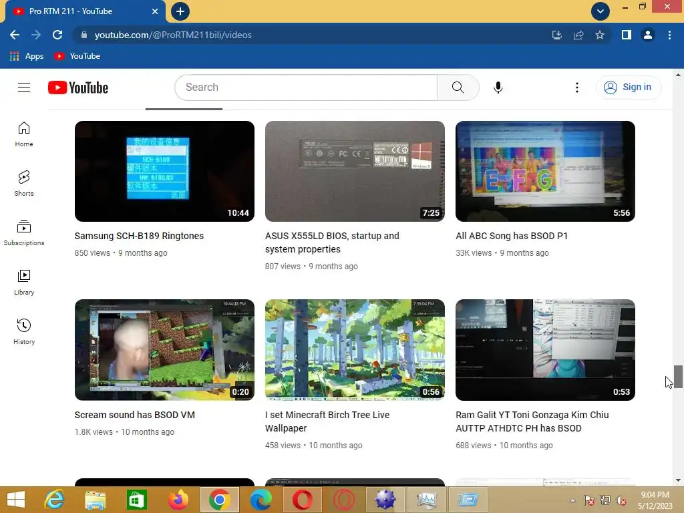The image size is (684, 513).
Task: Open Library in sidebar
Action: tap(24, 283)
